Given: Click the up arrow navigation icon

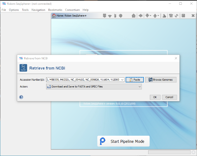Looking at the screenshot, I should [155, 16].
